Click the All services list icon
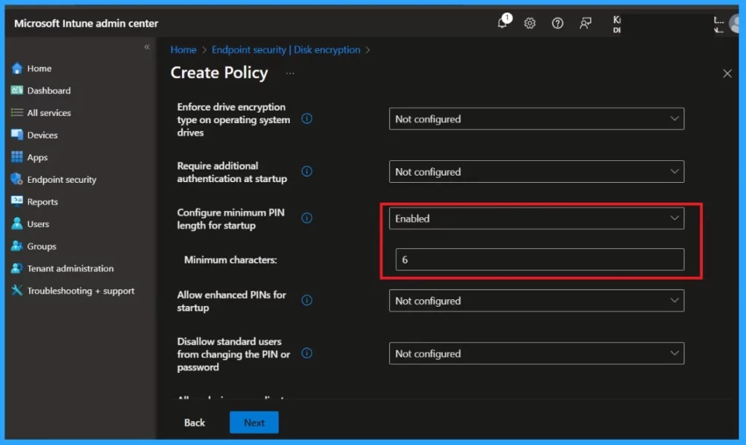 pos(17,113)
